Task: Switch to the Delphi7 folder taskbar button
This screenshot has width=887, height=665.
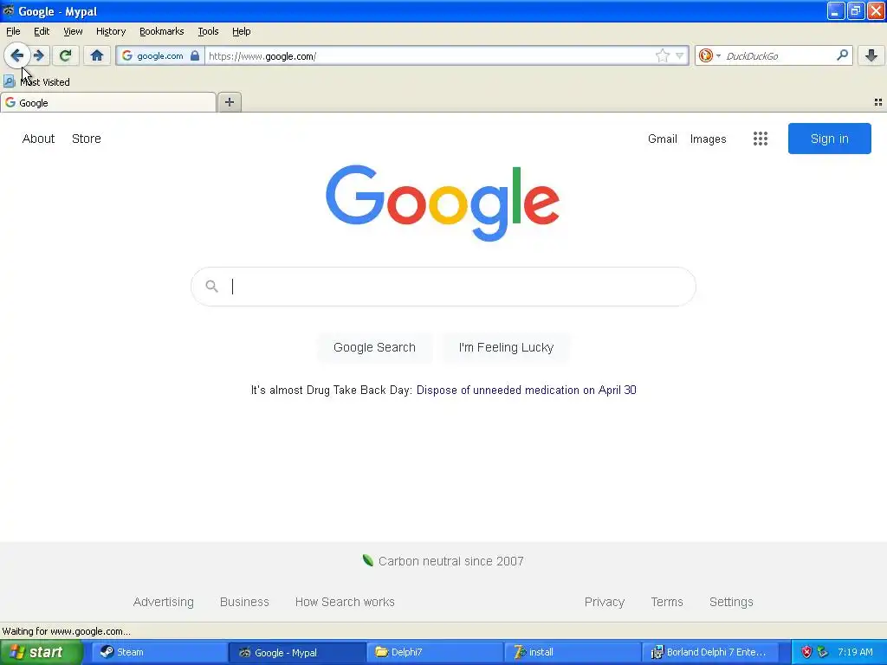Action: 435,652
